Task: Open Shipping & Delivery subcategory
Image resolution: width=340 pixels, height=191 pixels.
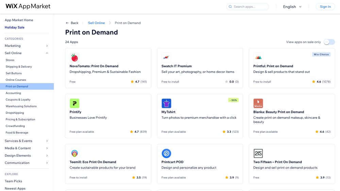Action: point(19,66)
